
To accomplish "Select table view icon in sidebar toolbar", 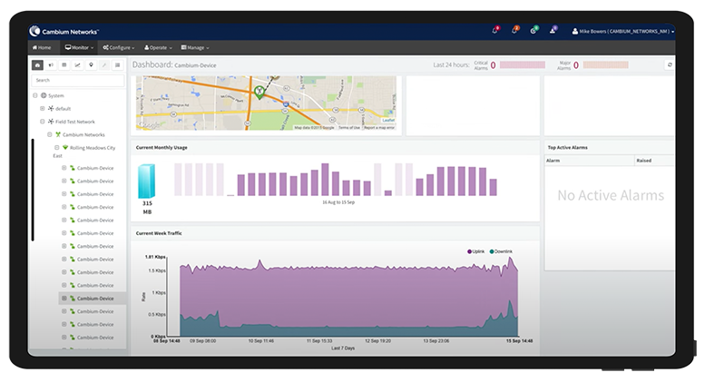I will point(64,65).
